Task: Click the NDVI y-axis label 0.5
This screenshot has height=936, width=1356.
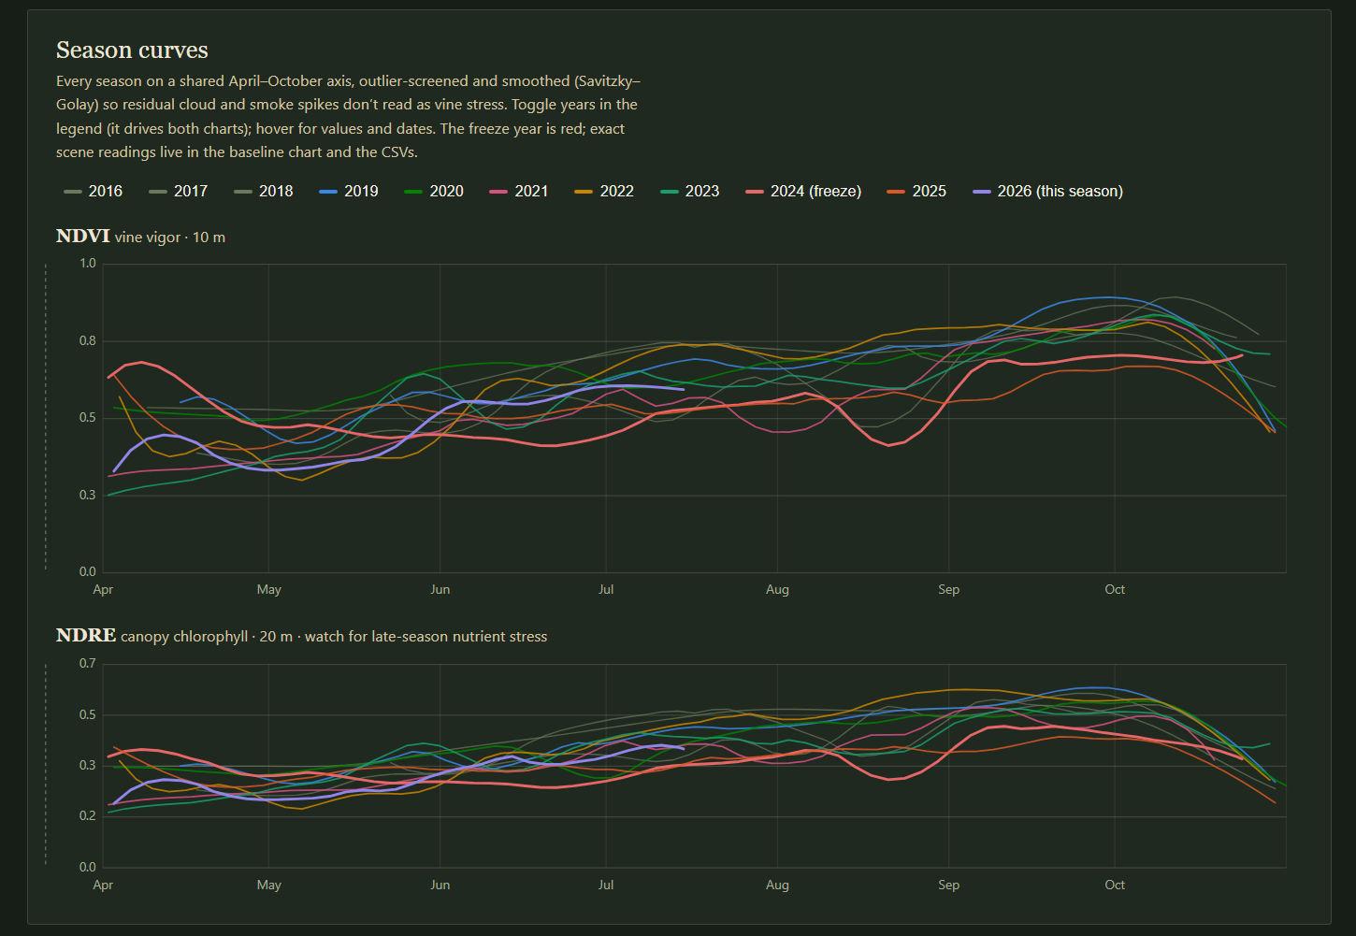Action: (x=88, y=418)
